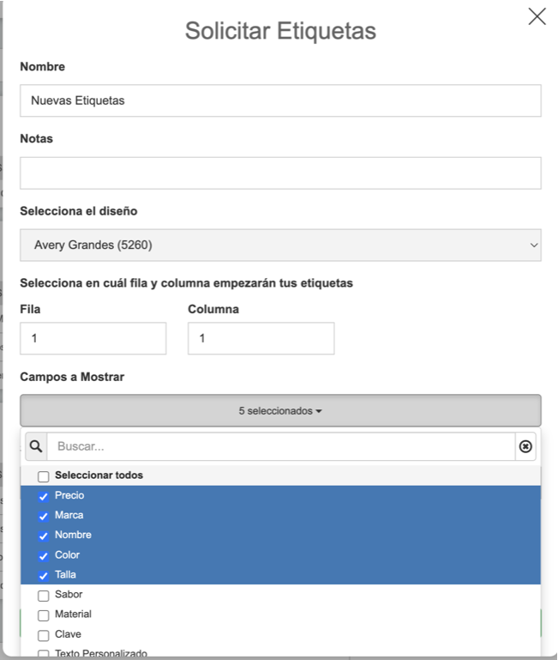Screen dimensions: 558x660
Task: Uncheck the Marca field
Action: pyautogui.click(x=44, y=516)
